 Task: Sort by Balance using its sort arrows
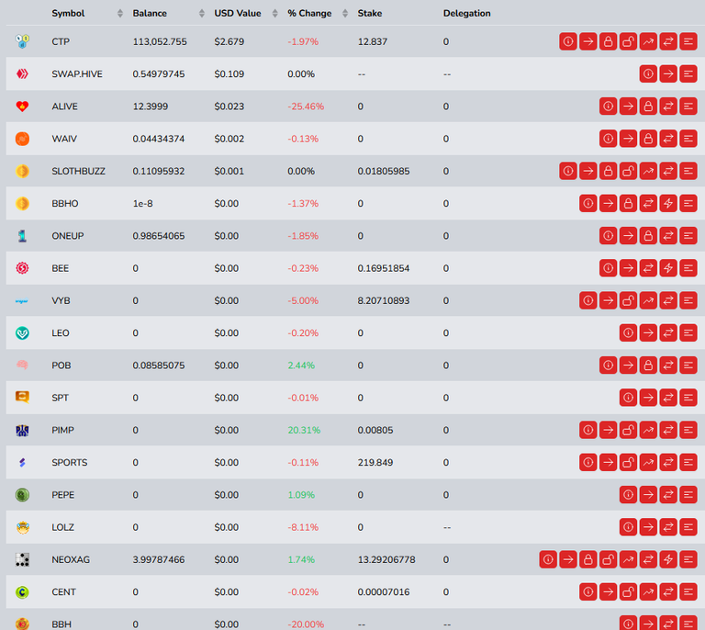tap(202, 14)
